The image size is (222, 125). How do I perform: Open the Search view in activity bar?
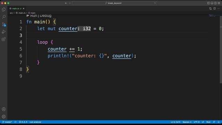[4, 17]
